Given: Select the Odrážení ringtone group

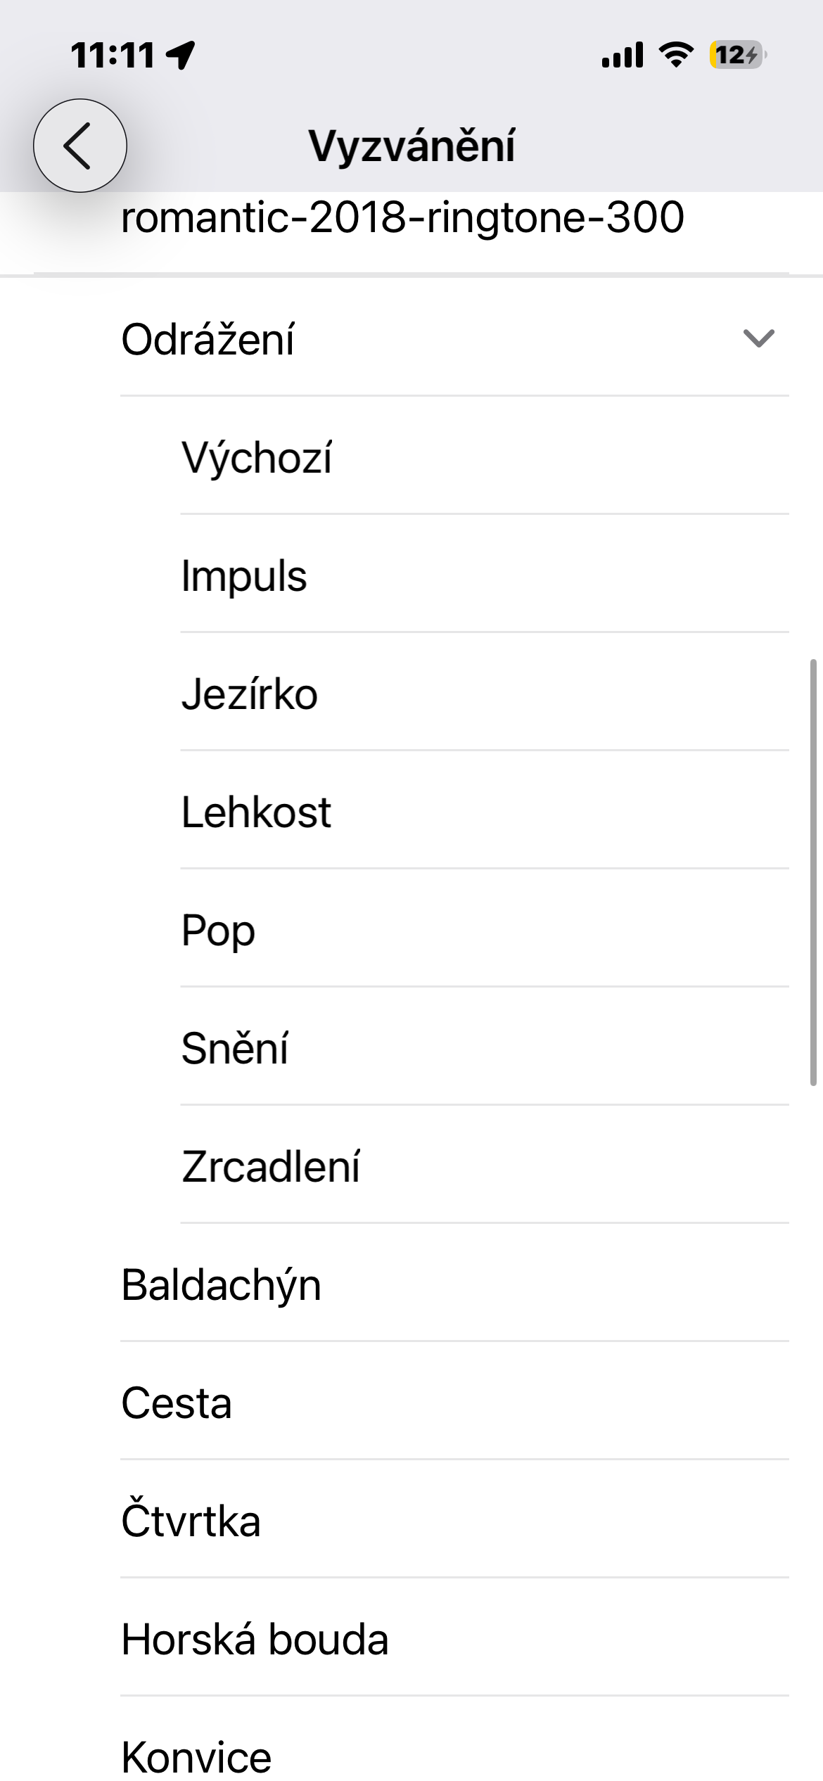Looking at the screenshot, I should coord(208,340).
